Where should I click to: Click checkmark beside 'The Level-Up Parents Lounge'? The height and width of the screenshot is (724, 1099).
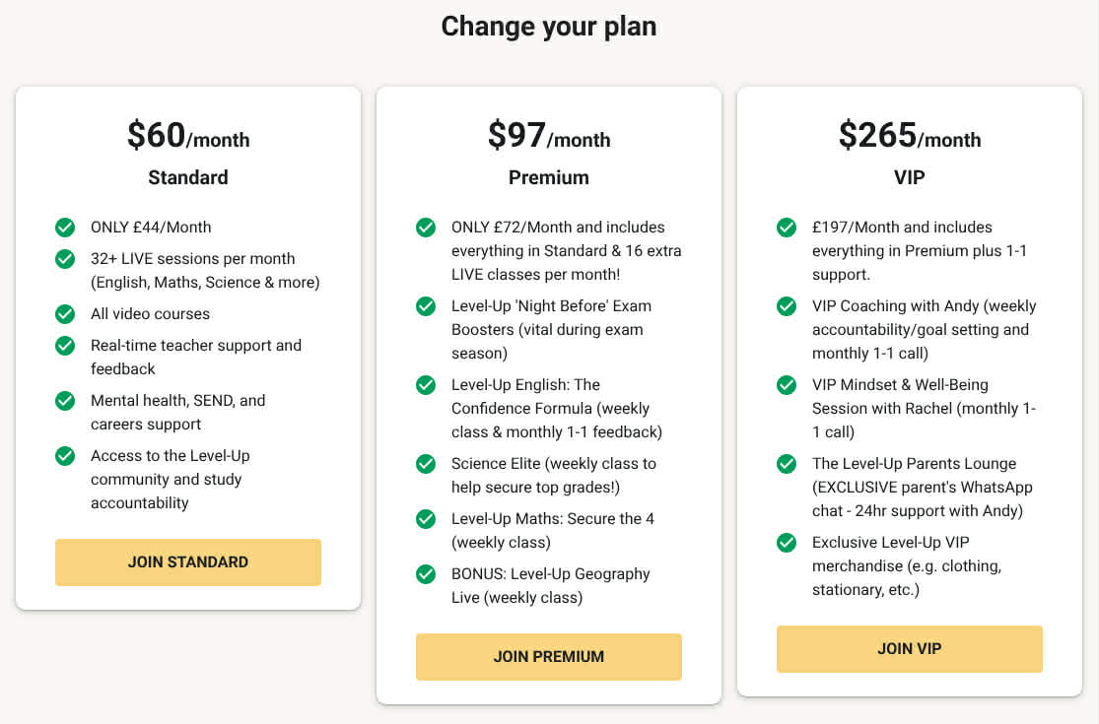787,464
